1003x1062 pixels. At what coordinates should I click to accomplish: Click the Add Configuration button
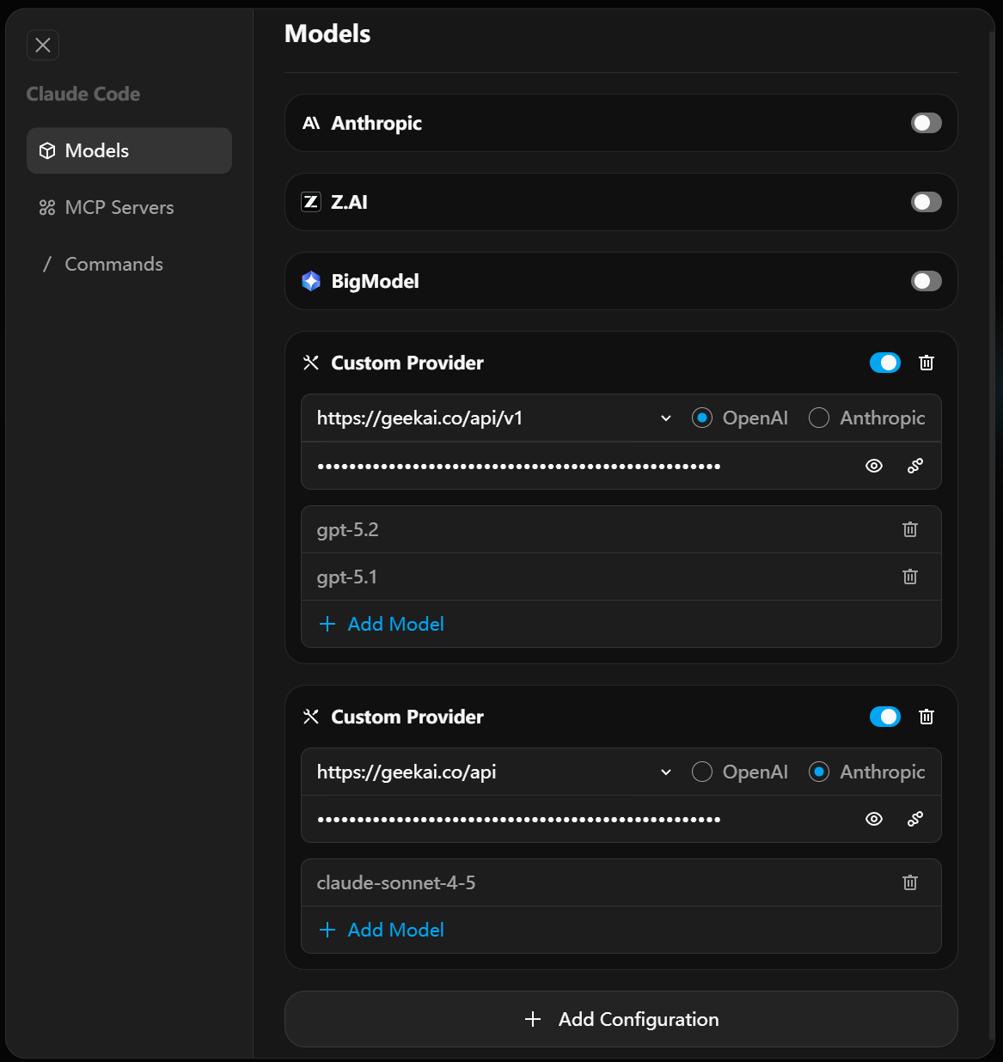[621, 1019]
